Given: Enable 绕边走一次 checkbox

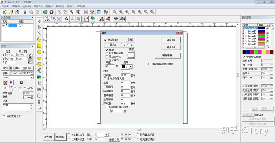Looking at the screenshot, I should point(107,56).
